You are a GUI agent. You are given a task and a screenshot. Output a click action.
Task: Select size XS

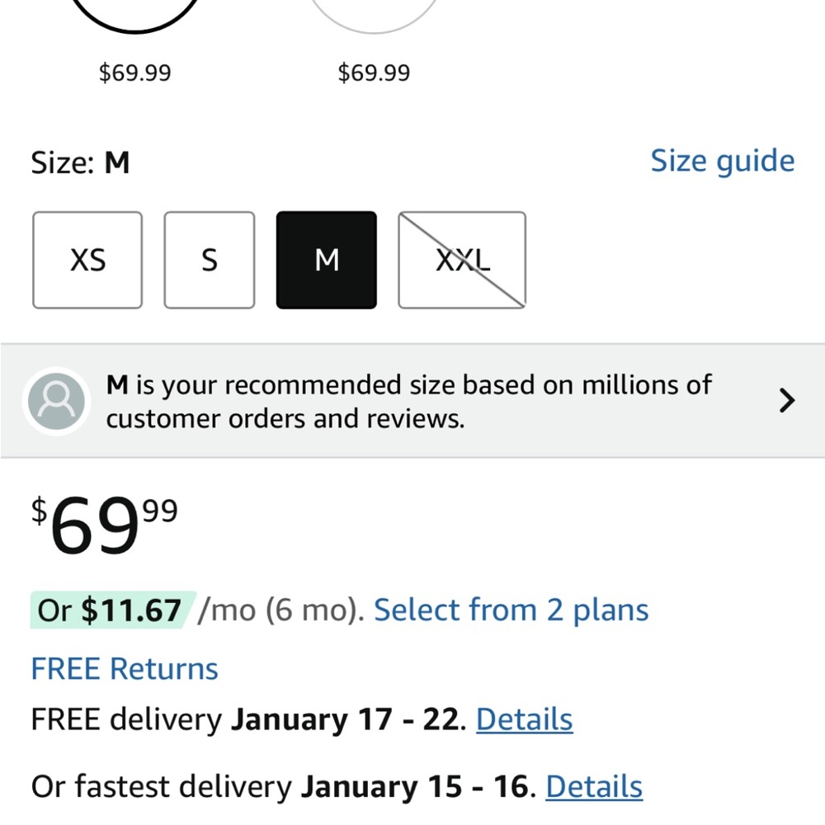[87, 261]
